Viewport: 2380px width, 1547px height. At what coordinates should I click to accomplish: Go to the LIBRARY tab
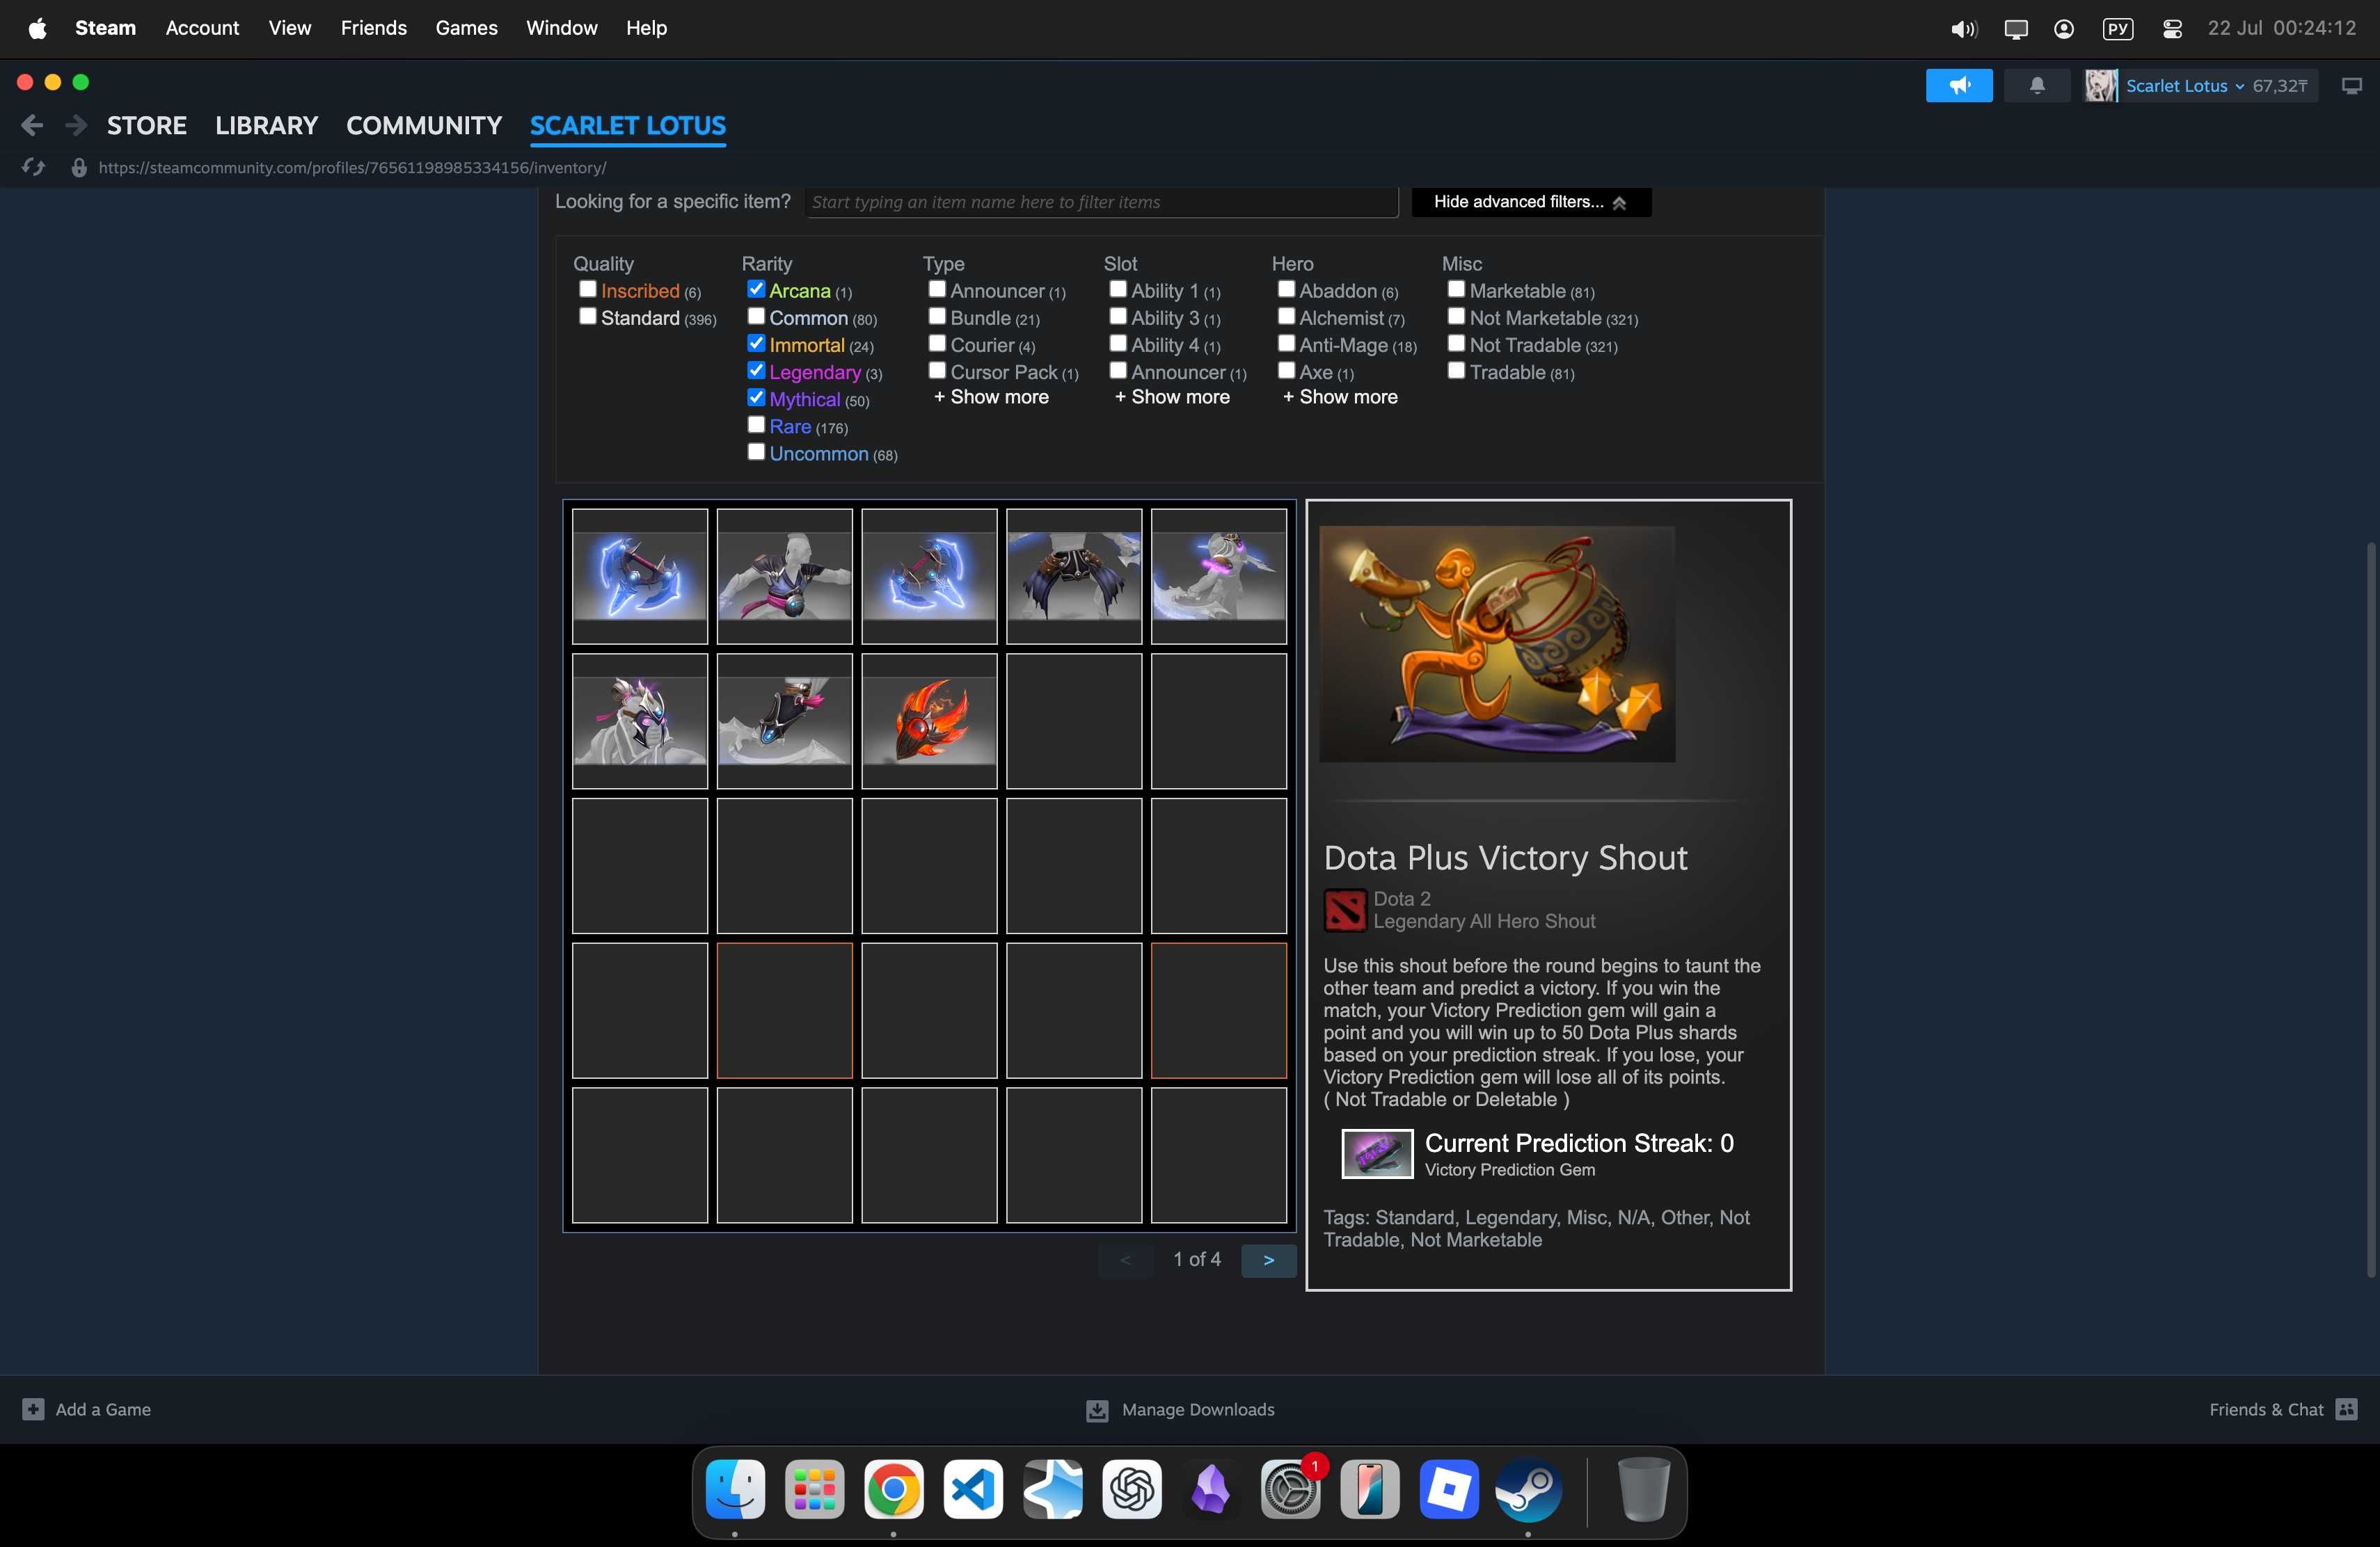(x=266, y=125)
